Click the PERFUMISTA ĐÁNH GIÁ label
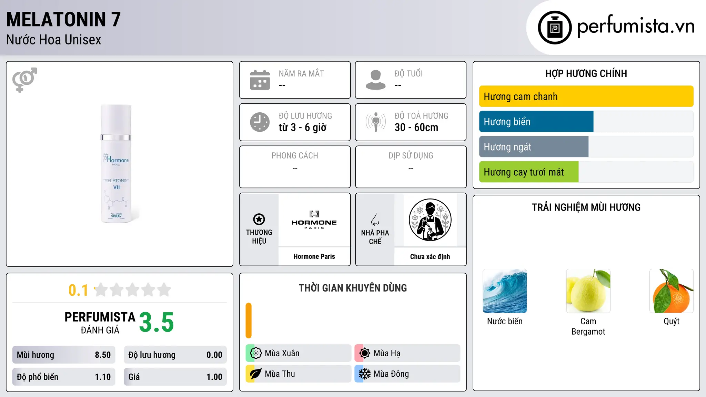This screenshot has height=397, width=706. (x=100, y=323)
